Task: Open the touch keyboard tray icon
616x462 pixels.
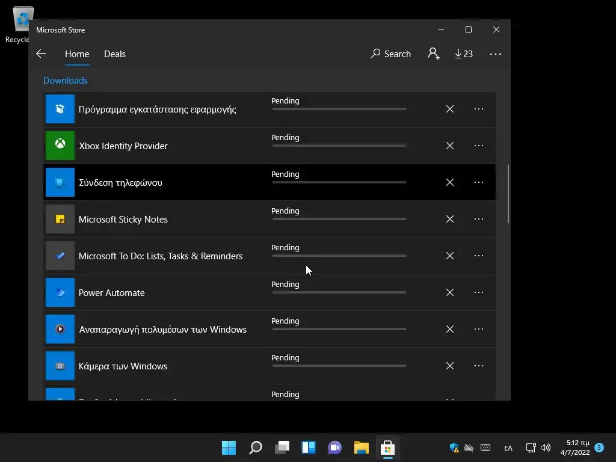Action: 485,448
